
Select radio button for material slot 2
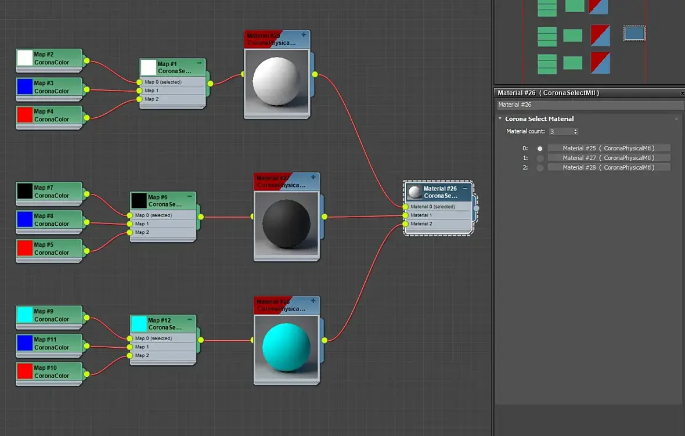point(540,168)
